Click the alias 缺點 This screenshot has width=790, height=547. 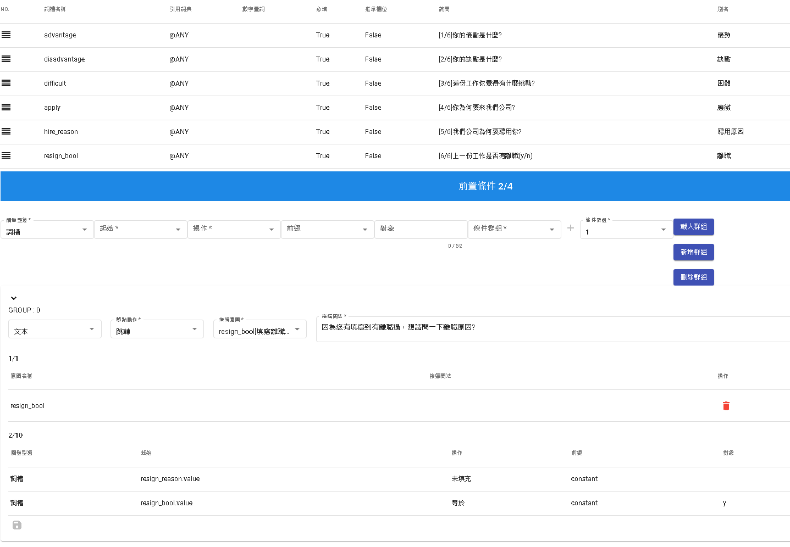[x=724, y=59]
